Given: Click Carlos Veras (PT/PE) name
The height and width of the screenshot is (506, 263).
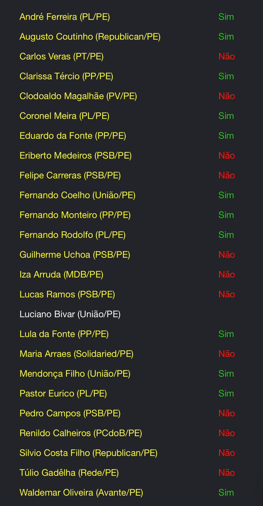Looking at the screenshot, I should click(x=61, y=57).
